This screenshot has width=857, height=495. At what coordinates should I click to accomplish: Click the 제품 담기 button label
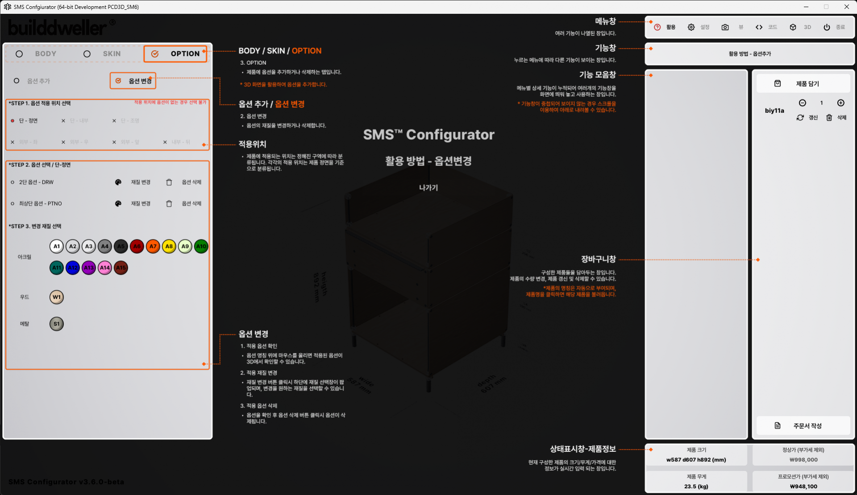(807, 84)
